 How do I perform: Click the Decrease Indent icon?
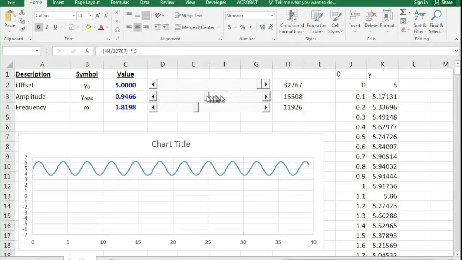158,27
